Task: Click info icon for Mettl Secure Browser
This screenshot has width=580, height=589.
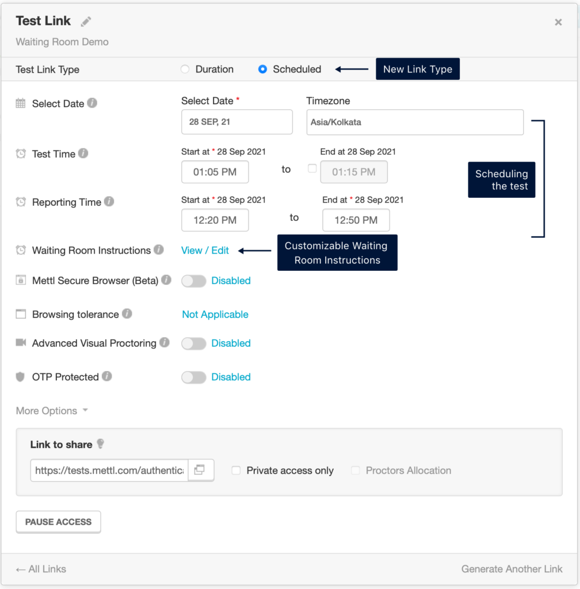Action: (166, 280)
